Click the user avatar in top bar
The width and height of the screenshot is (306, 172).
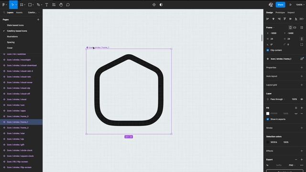(x=271, y=5)
